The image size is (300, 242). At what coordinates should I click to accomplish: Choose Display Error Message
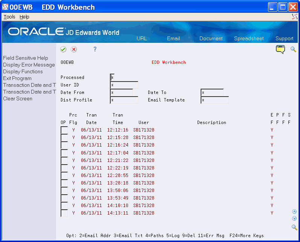29,65
